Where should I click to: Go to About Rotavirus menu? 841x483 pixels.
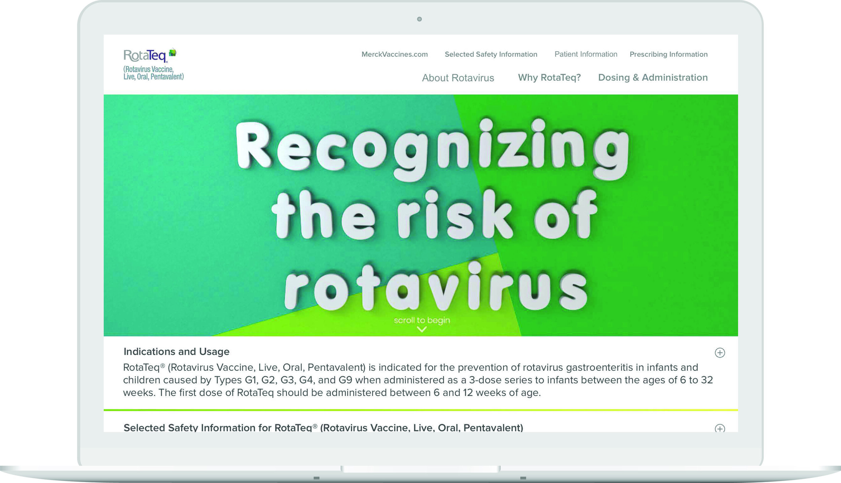458,78
